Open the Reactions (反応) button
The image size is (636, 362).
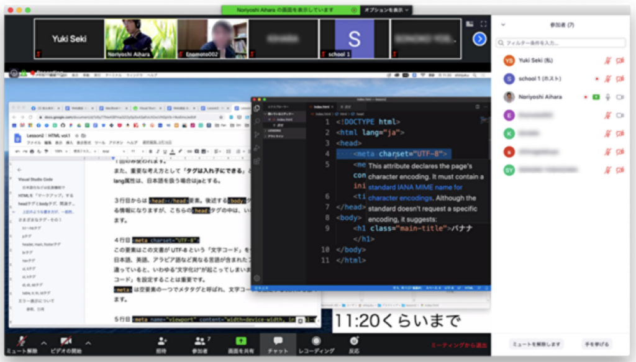pyautogui.click(x=354, y=345)
